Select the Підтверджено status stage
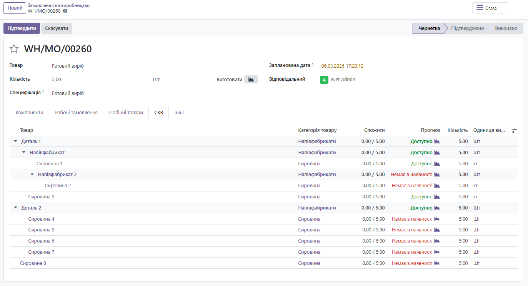This screenshot has width=528, height=286. pyautogui.click(x=467, y=28)
